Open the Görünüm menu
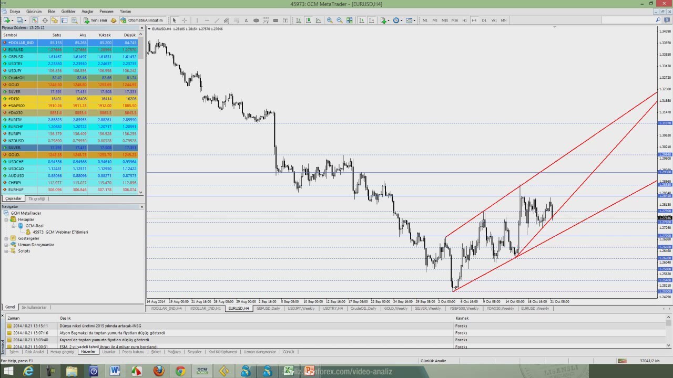This screenshot has width=673, height=378. click(34, 11)
